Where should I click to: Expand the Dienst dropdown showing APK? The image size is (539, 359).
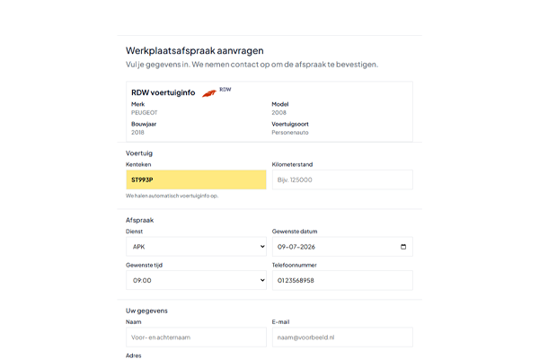196,247
